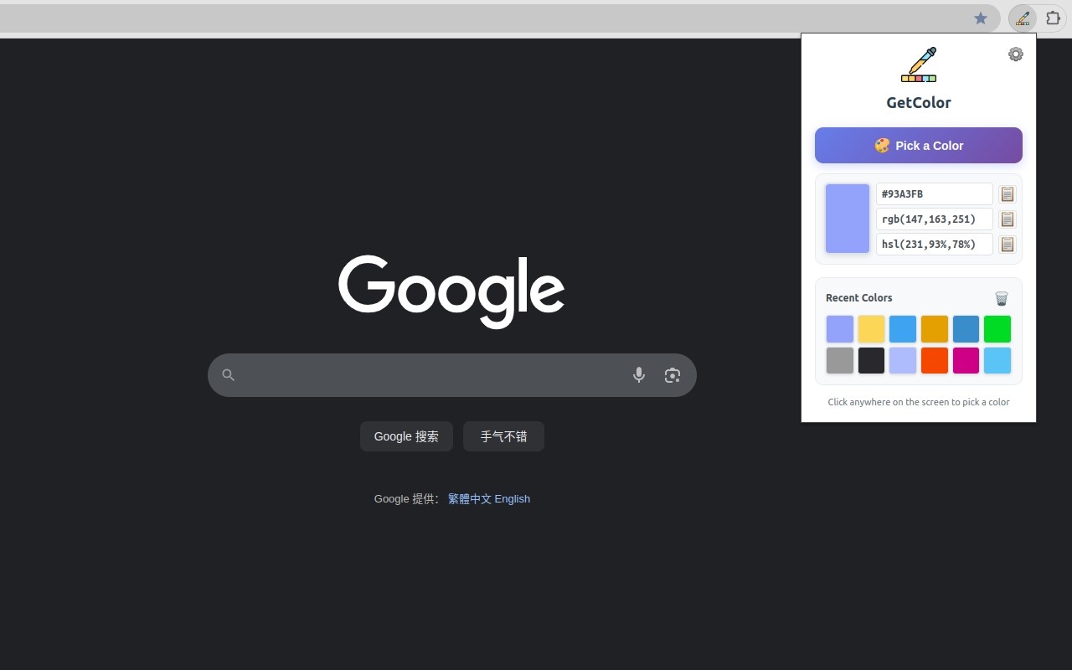Search by image with the camera icon

tap(673, 375)
